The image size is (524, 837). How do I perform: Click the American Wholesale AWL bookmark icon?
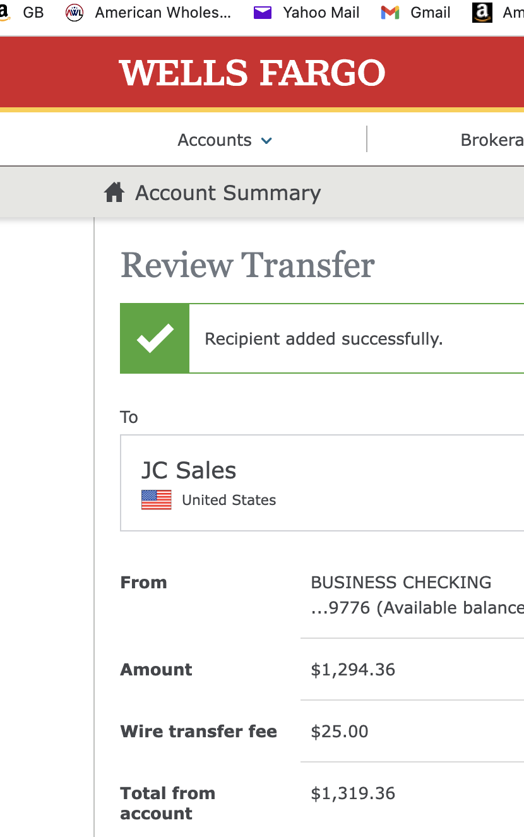[x=74, y=13]
